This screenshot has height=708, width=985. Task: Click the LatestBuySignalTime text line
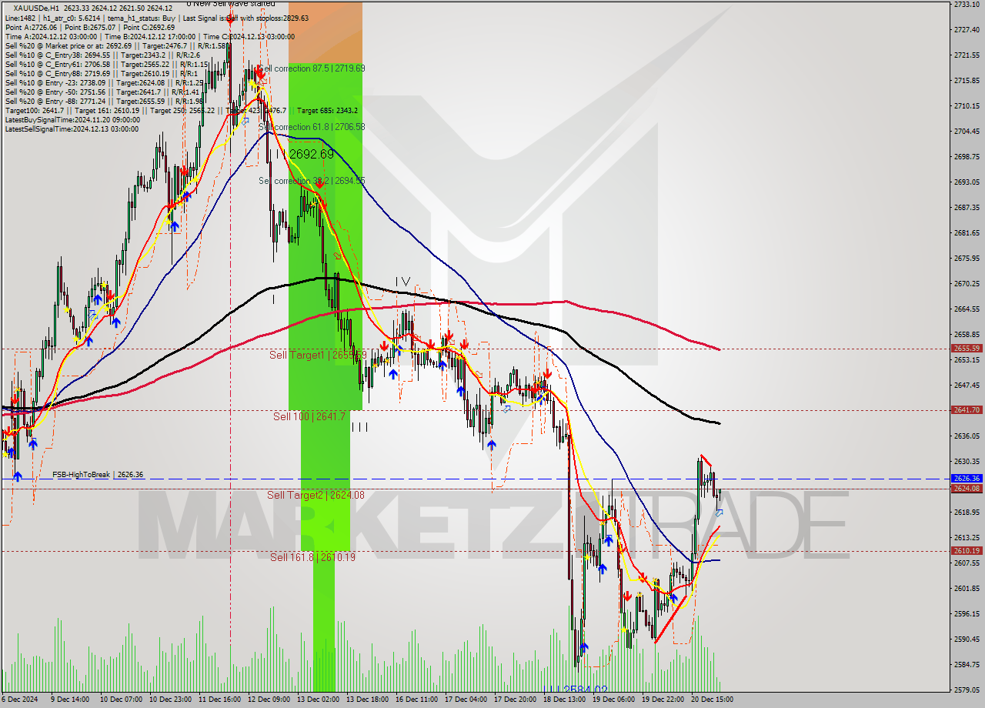tap(72, 119)
